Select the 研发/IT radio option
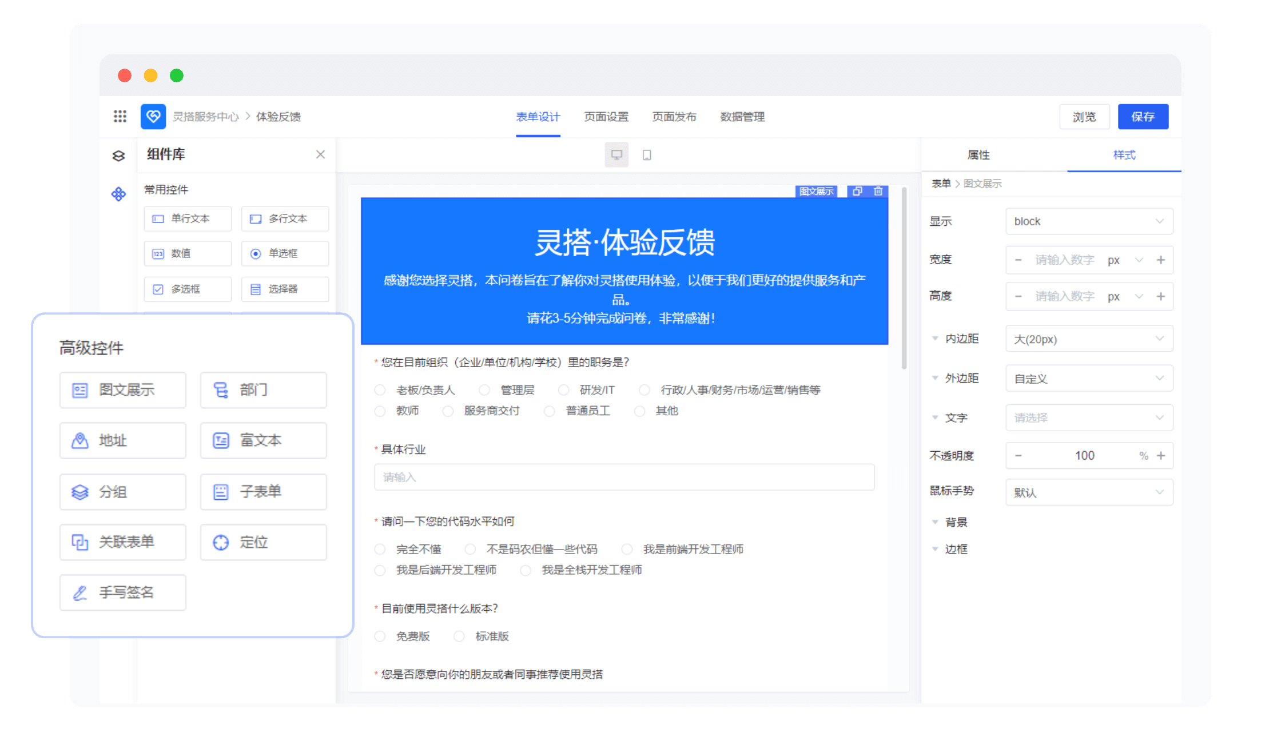This screenshot has height=732, width=1281. pos(563,390)
